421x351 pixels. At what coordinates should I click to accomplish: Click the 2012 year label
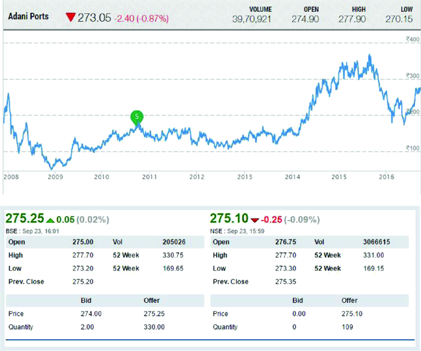click(197, 177)
